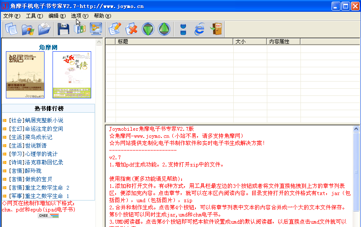This screenshot has height=227, width=361.
Task: Open Internet Explorer icon in toolbar
Action: (199, 29)
